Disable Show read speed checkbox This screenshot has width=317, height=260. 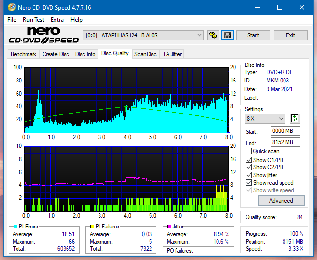click(249, 183)
